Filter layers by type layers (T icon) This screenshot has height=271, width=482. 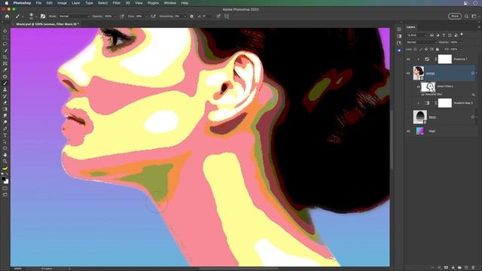coord(444,35)
